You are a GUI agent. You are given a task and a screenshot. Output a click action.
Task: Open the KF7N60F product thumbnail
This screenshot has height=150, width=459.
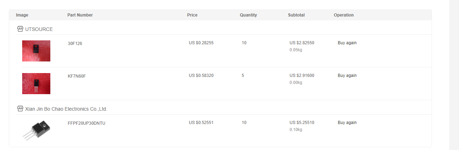pyautogui.click(x=36, y=84)
